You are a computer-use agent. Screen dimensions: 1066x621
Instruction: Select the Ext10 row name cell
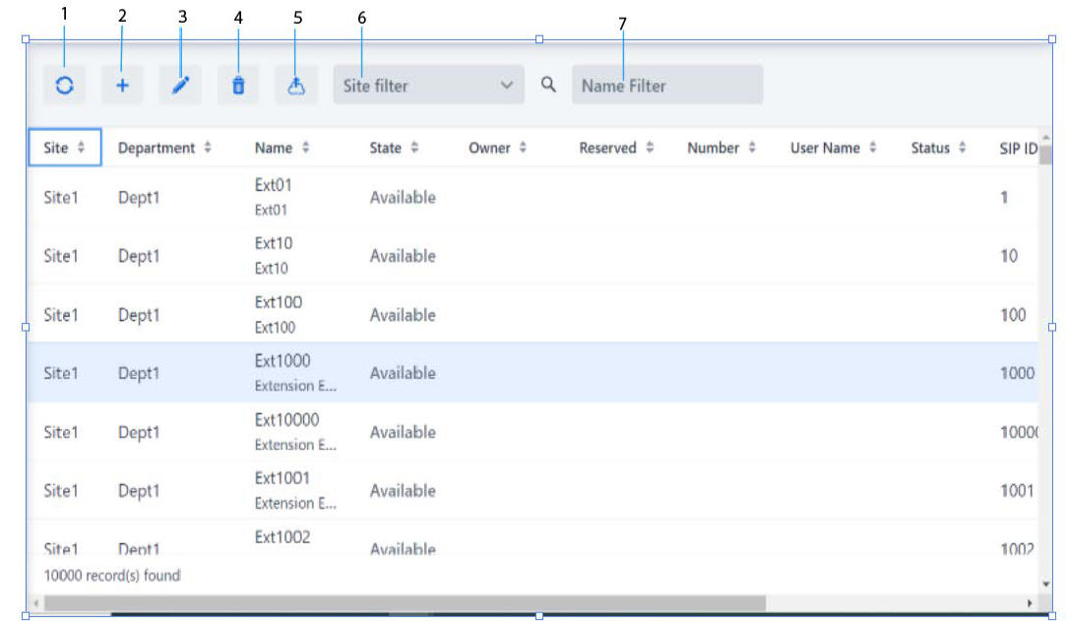point(274,256)
